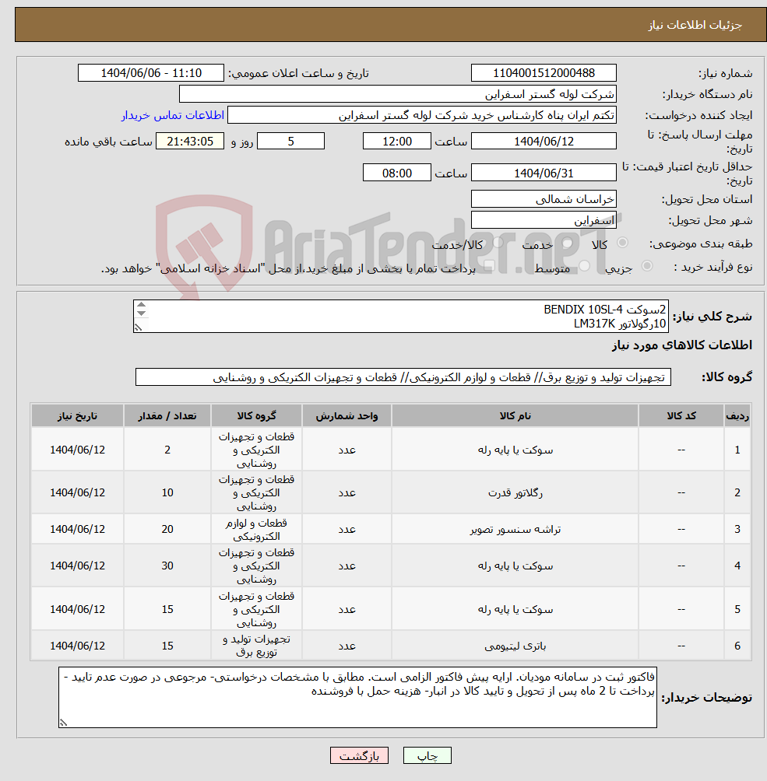
Task: Select the خدمت radio button
Action: coord(567,243)
